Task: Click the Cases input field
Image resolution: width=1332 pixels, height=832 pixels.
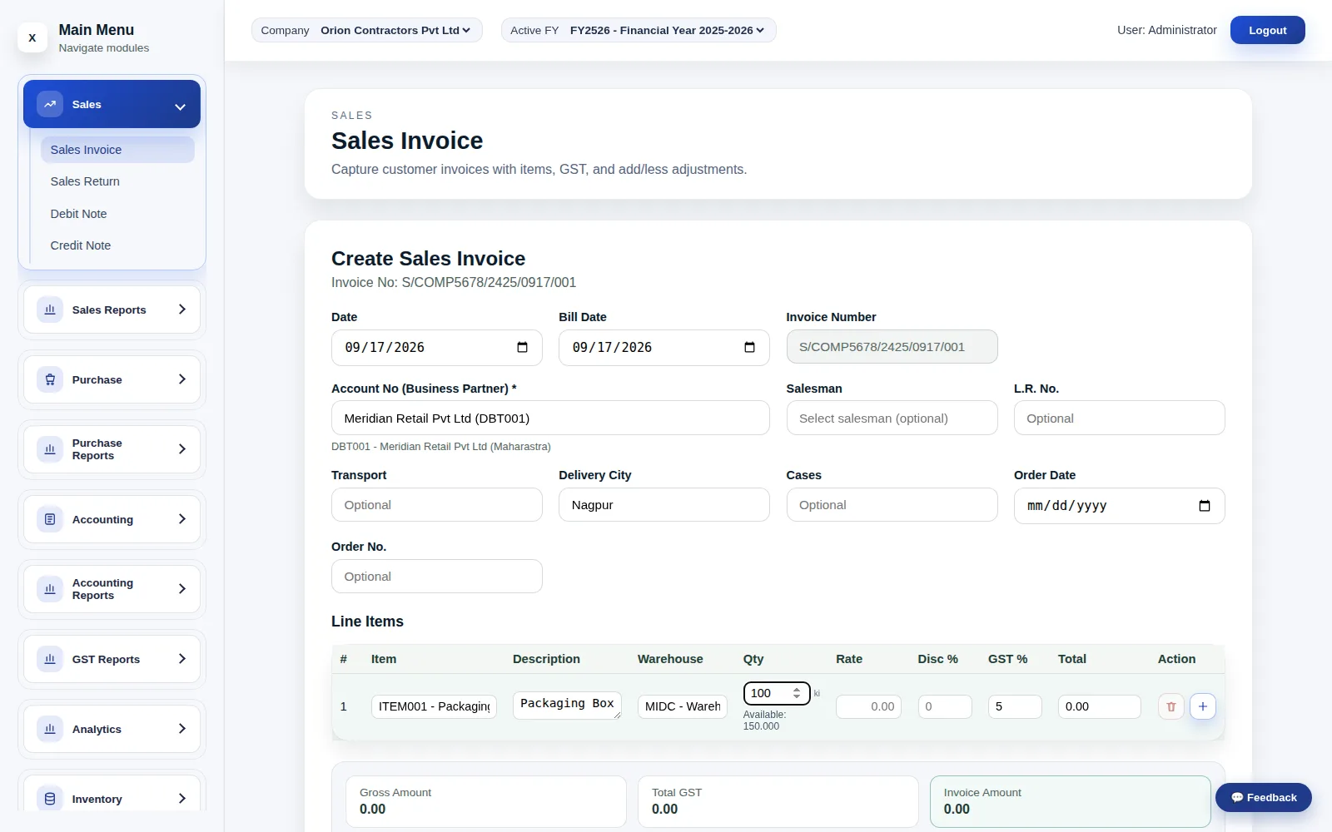Action: tap(892, 504)
